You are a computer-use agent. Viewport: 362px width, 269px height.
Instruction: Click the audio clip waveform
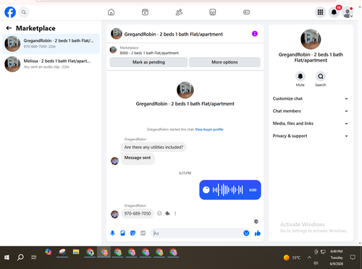[x=227, y=190]
